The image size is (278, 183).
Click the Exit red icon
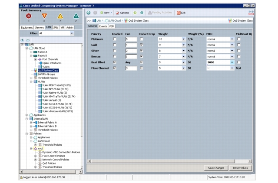[179, 13]
